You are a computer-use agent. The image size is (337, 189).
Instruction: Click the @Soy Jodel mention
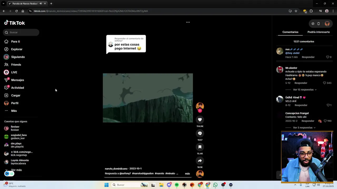pyautogui.click(x=292, y=53)
